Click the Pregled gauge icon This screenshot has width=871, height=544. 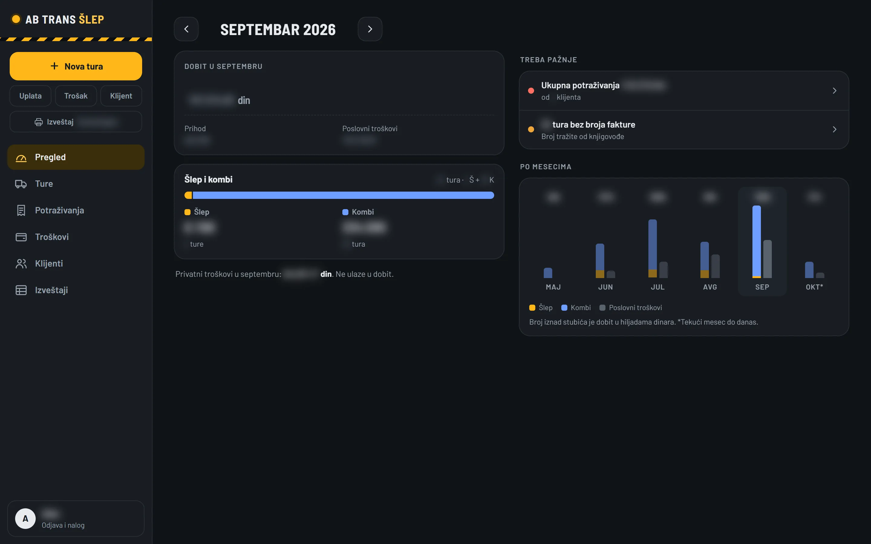(21, 157)
